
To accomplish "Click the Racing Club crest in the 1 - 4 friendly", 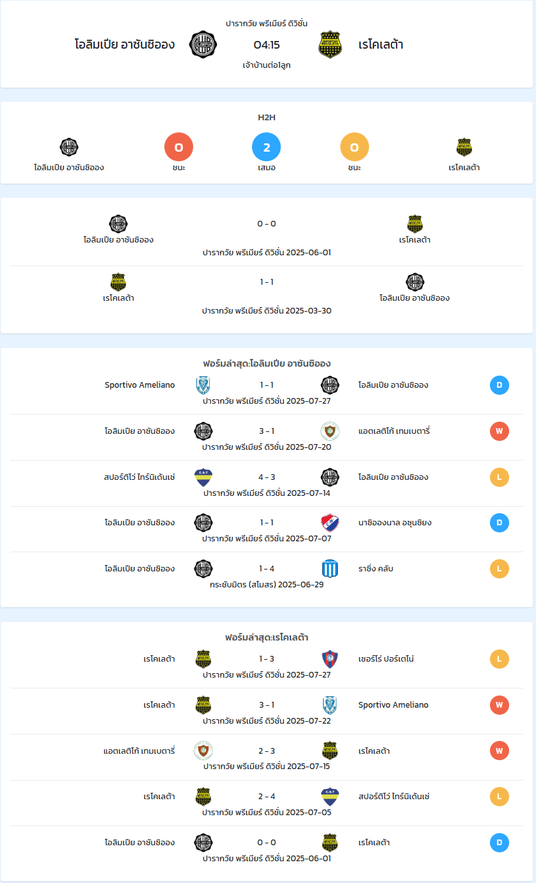I will (x=330, y=569).
